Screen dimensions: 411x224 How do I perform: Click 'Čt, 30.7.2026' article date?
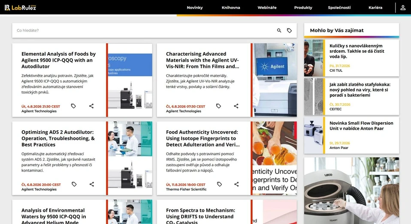[340, 105]
